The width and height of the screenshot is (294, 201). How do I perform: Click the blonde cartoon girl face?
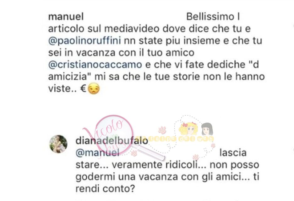[189, 129]
